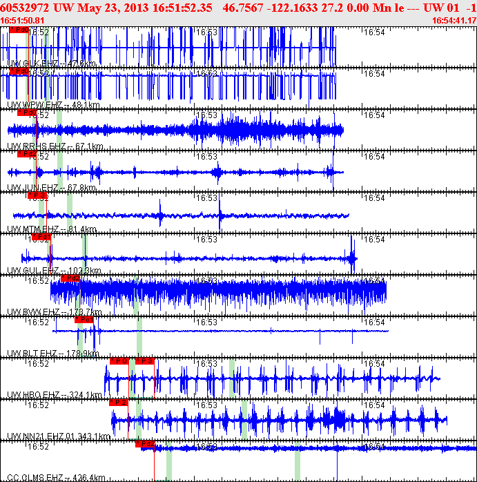Click the Pd2 pick marker on JUN trace
Screen dimensions: 477x482
pos(27,154)
